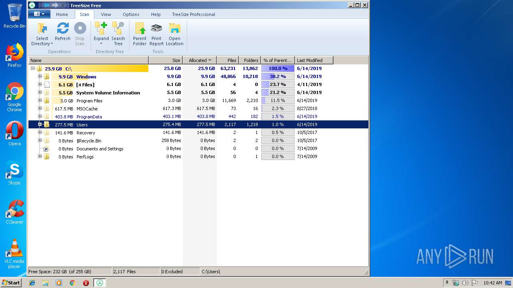513x288 pixels.
Task: Click the Print Report printer icon
Action: point(156,29)
